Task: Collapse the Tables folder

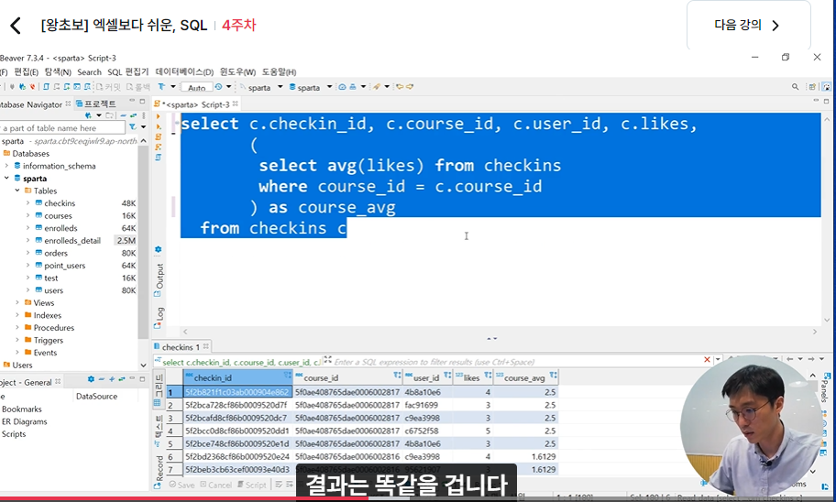Action: (17, 191)
